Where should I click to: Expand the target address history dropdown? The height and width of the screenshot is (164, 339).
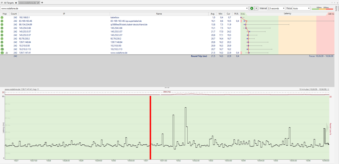tap(247, 8)
